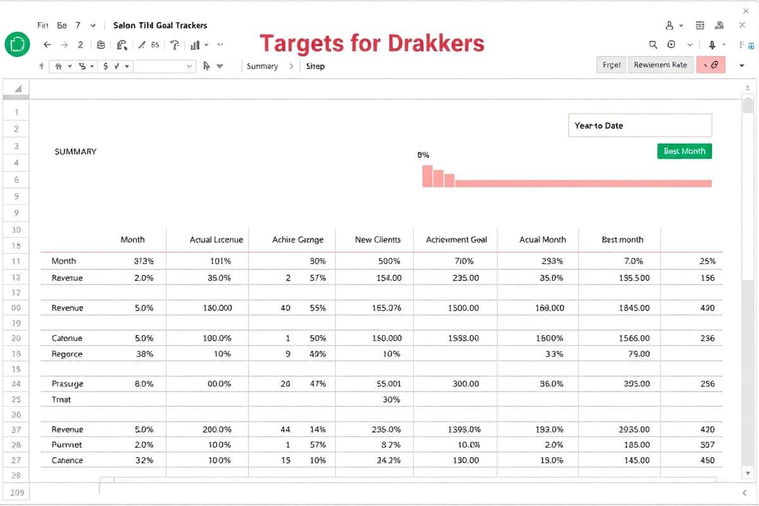Viewport: 759px width, 506px height.
Task: Click the back arrow in toolbar
Action: coord(47,45)
